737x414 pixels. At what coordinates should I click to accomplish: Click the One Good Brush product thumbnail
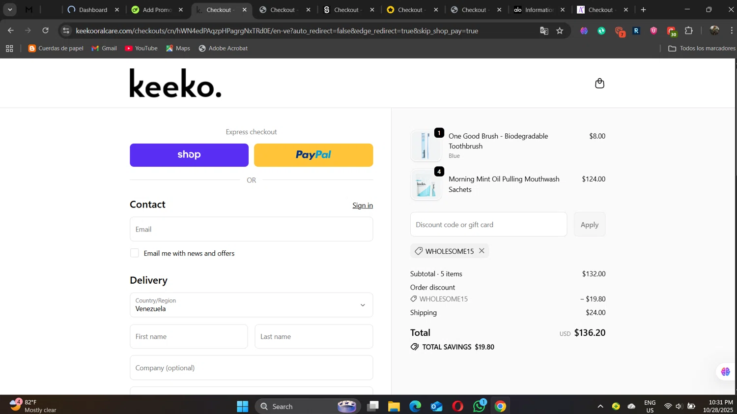pyautogui.click(x=426, y=146)
